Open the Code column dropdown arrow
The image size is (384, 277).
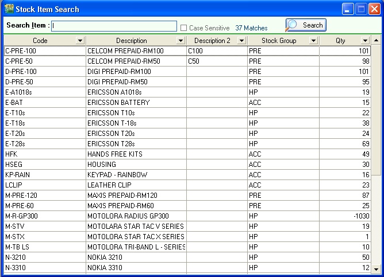(x=80, y=41)
